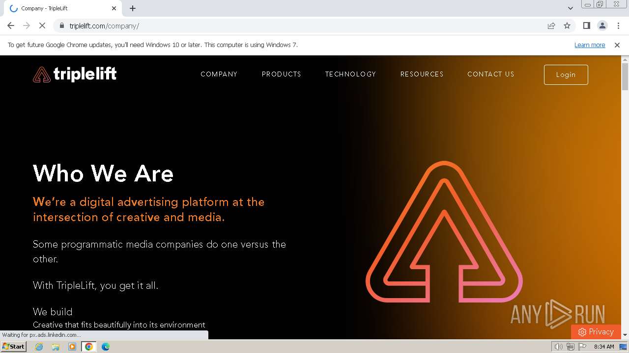Click the TripleLift logo in the header

click(x=75, y=75)
